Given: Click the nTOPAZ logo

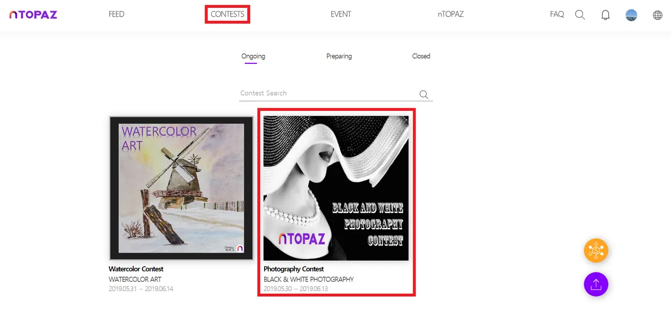Looking at the screenshot, I should pos(33,15).
